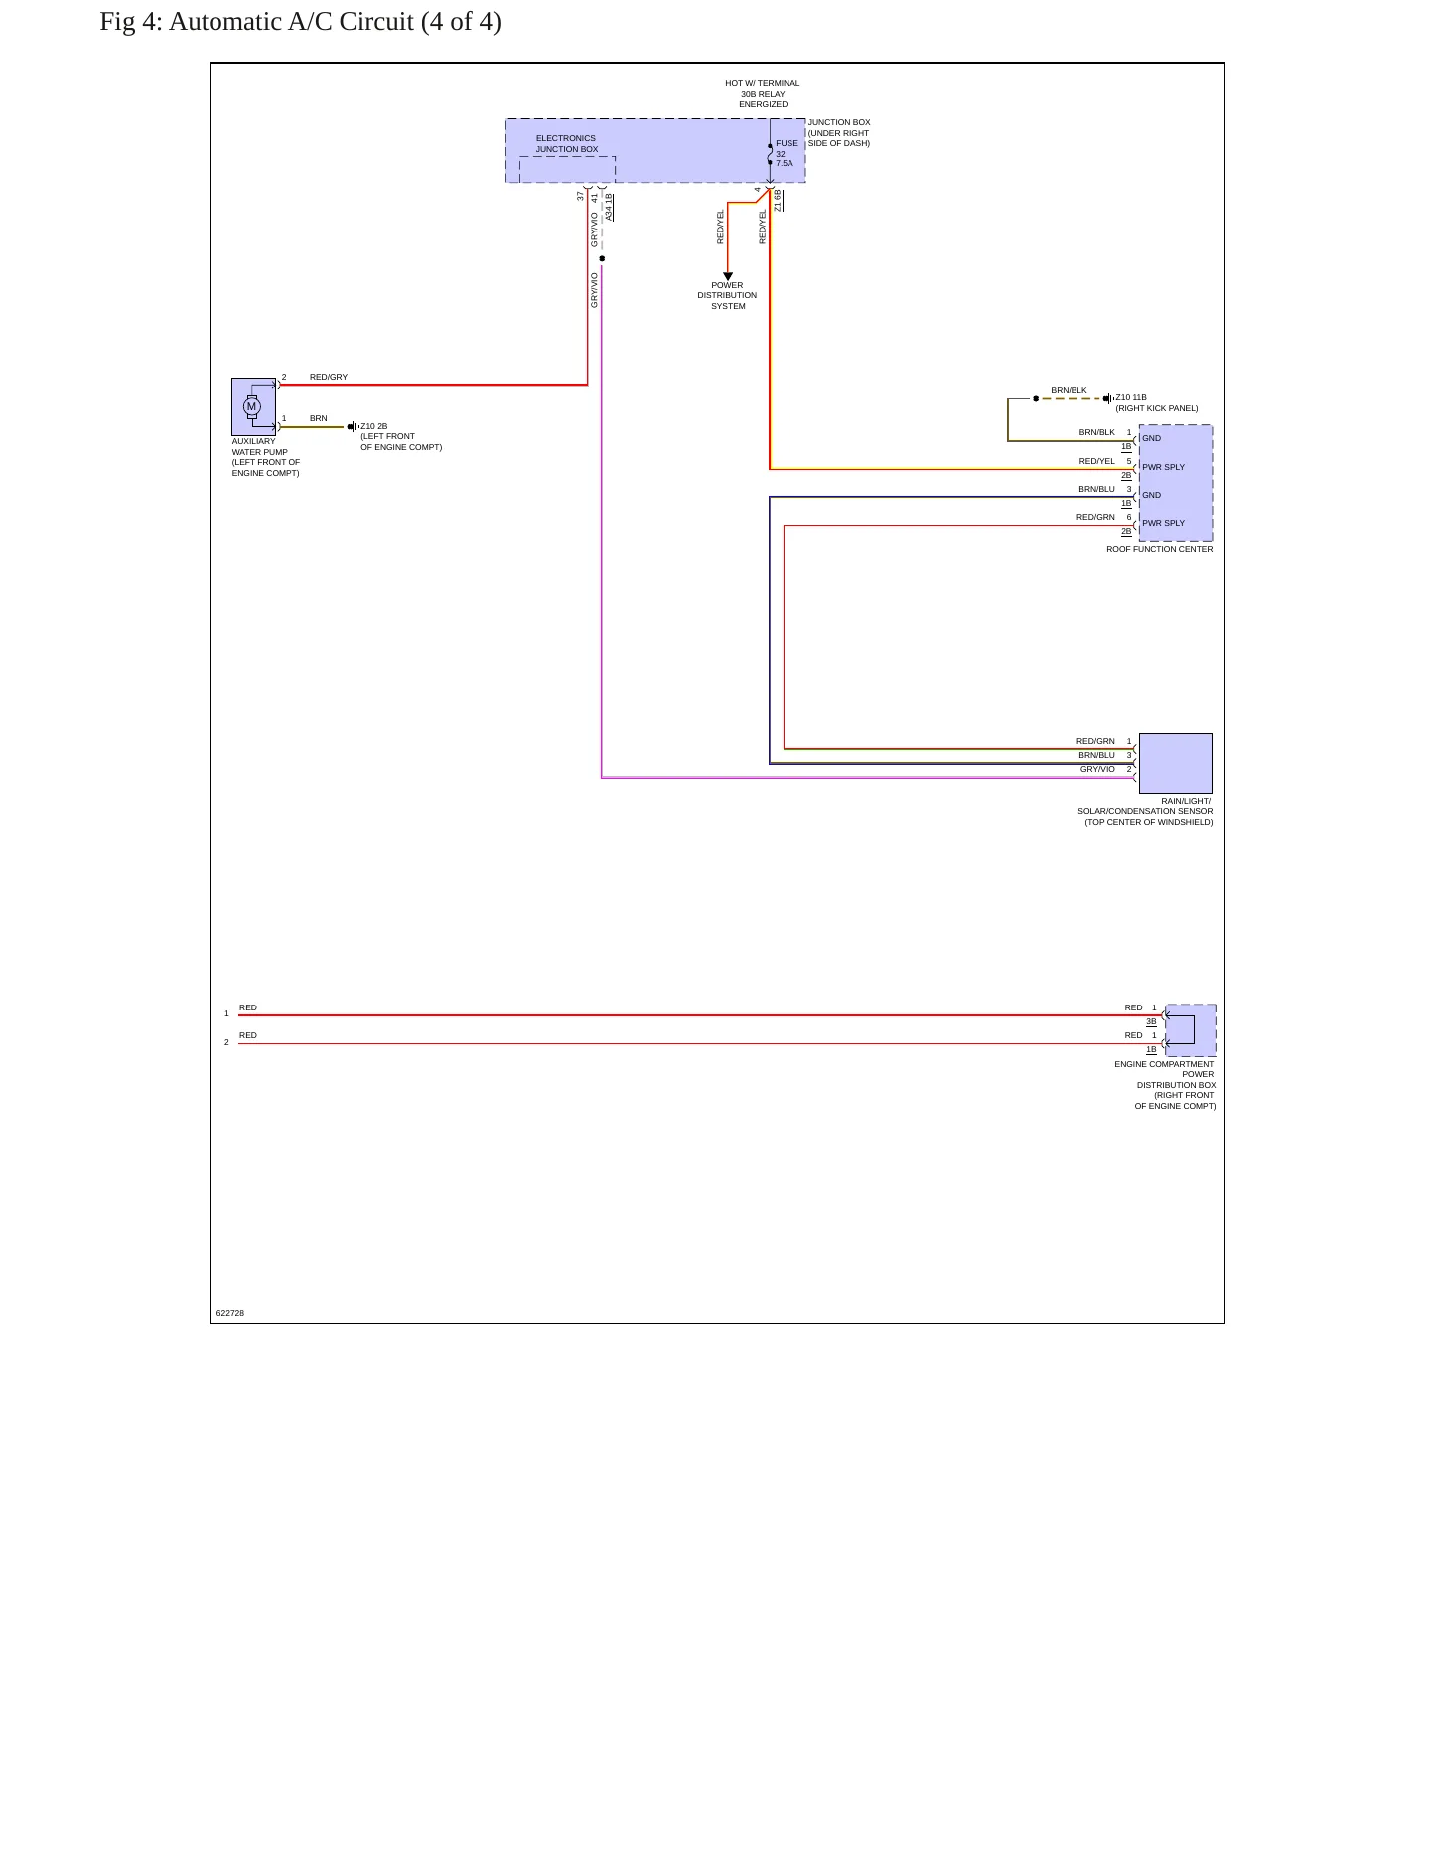Select the figure title "Fig 4: Automatic A/C Circuit"

pyautogui.click(x=300, y=21)
